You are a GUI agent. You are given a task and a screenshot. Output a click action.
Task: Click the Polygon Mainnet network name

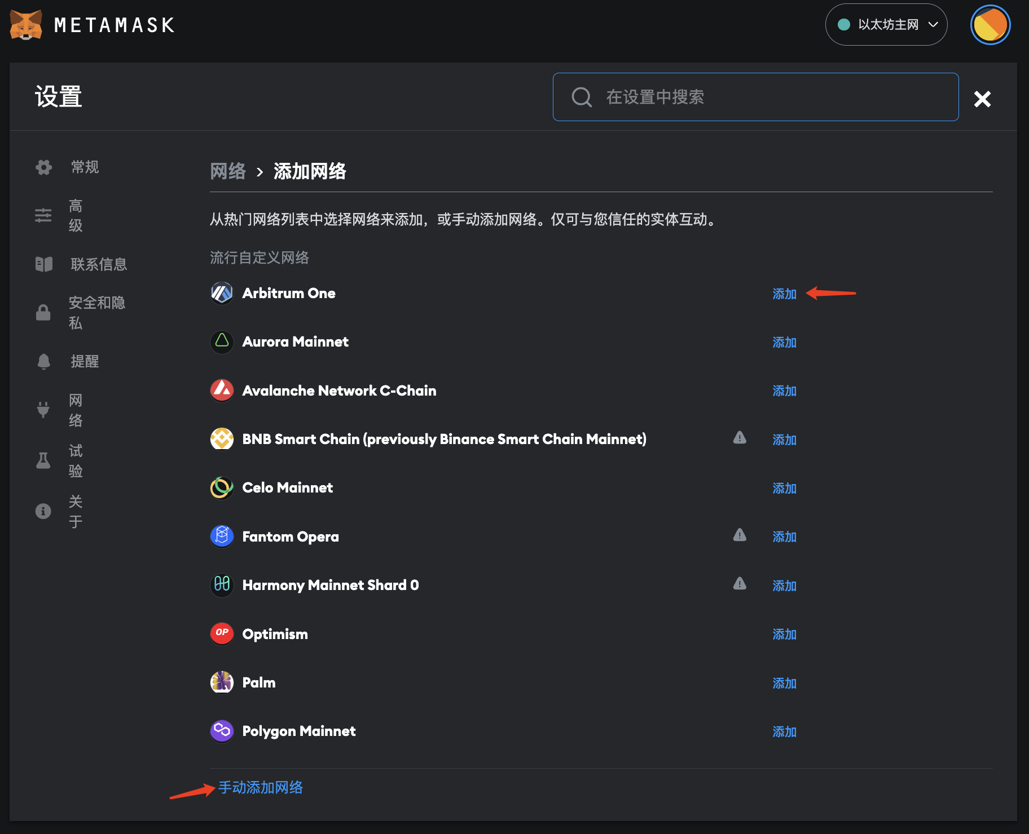tap(299, 731)
